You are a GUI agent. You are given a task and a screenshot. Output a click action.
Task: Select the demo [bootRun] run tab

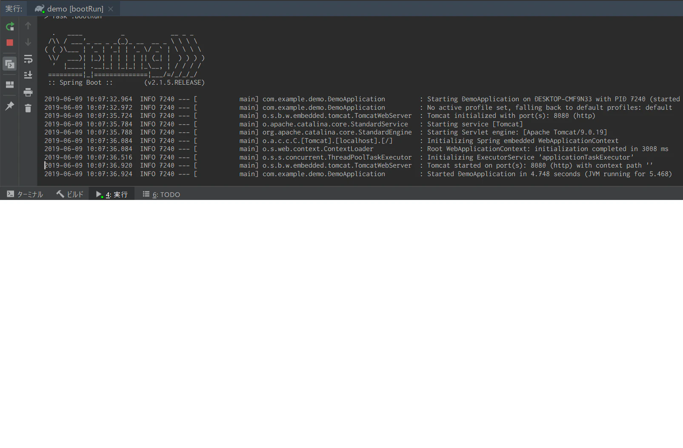(x=74, y=9)
